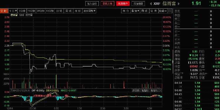Switch to 分时 intraday tab
The image size is (220, 110).
pos(4,11)
